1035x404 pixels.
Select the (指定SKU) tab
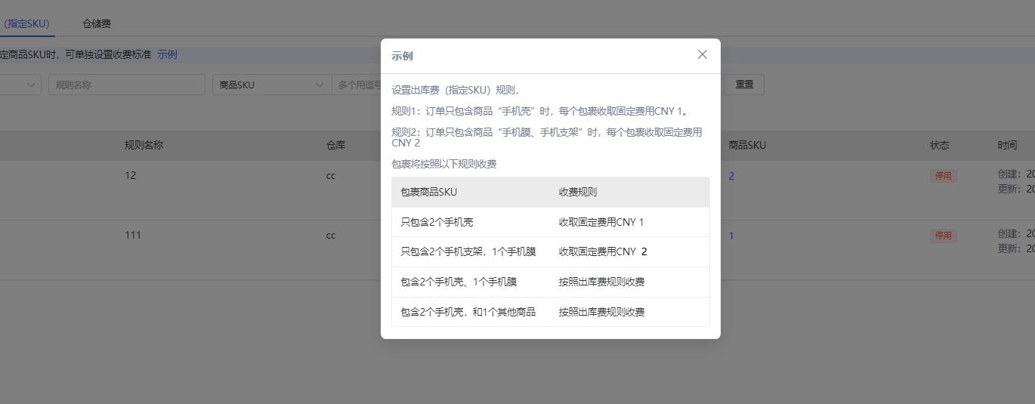26,23
